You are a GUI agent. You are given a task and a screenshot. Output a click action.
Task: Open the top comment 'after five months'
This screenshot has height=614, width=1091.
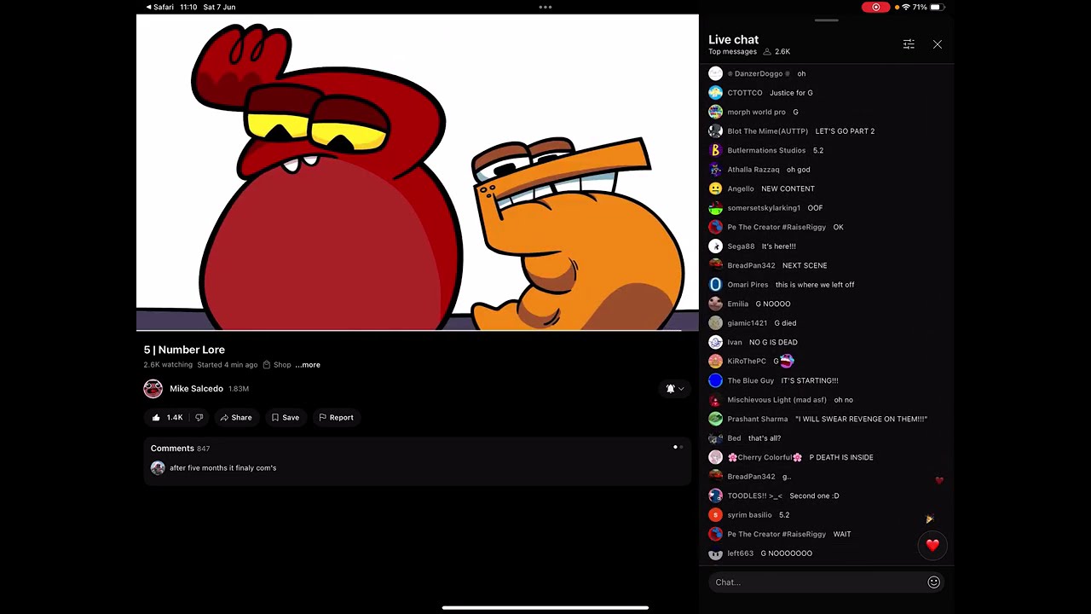(222, 468)
